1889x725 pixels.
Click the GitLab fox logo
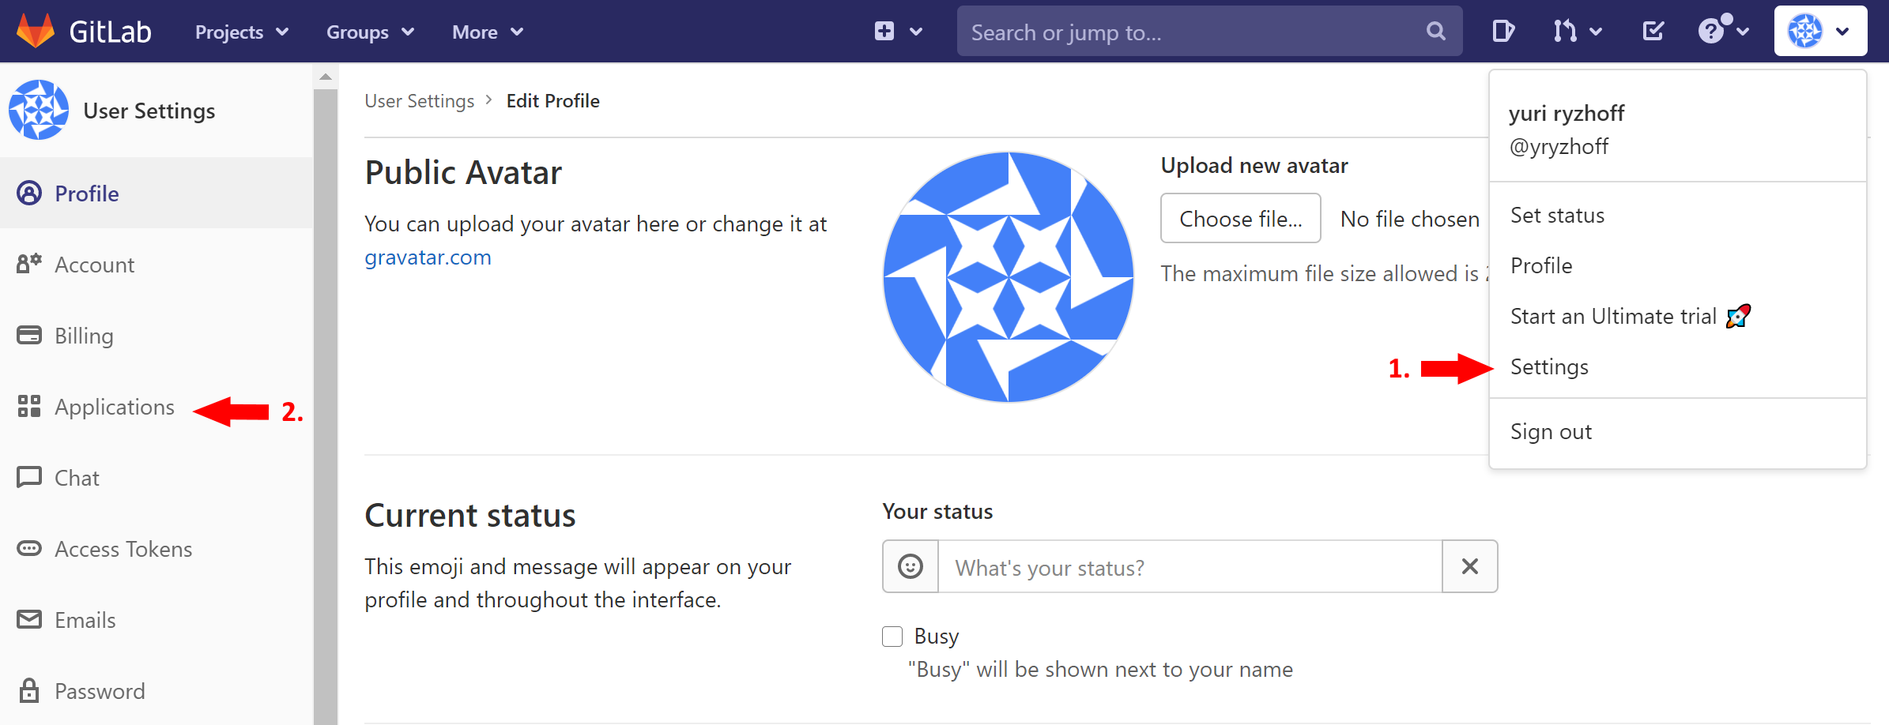pyautogui.click(x=36, y=32)
